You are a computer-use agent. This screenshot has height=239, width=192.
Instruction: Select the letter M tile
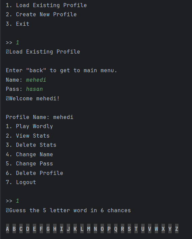coord(89,228)
